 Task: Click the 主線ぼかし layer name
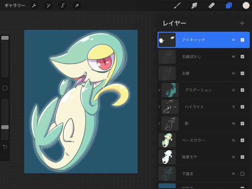(192, 57)
